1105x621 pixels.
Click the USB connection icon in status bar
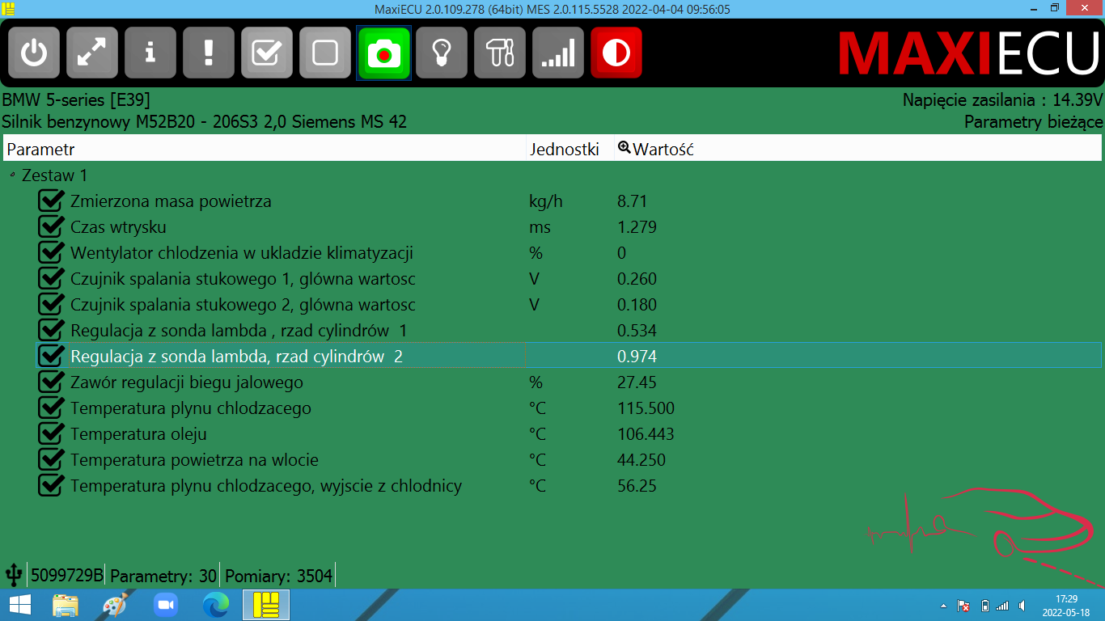(14, 575)
